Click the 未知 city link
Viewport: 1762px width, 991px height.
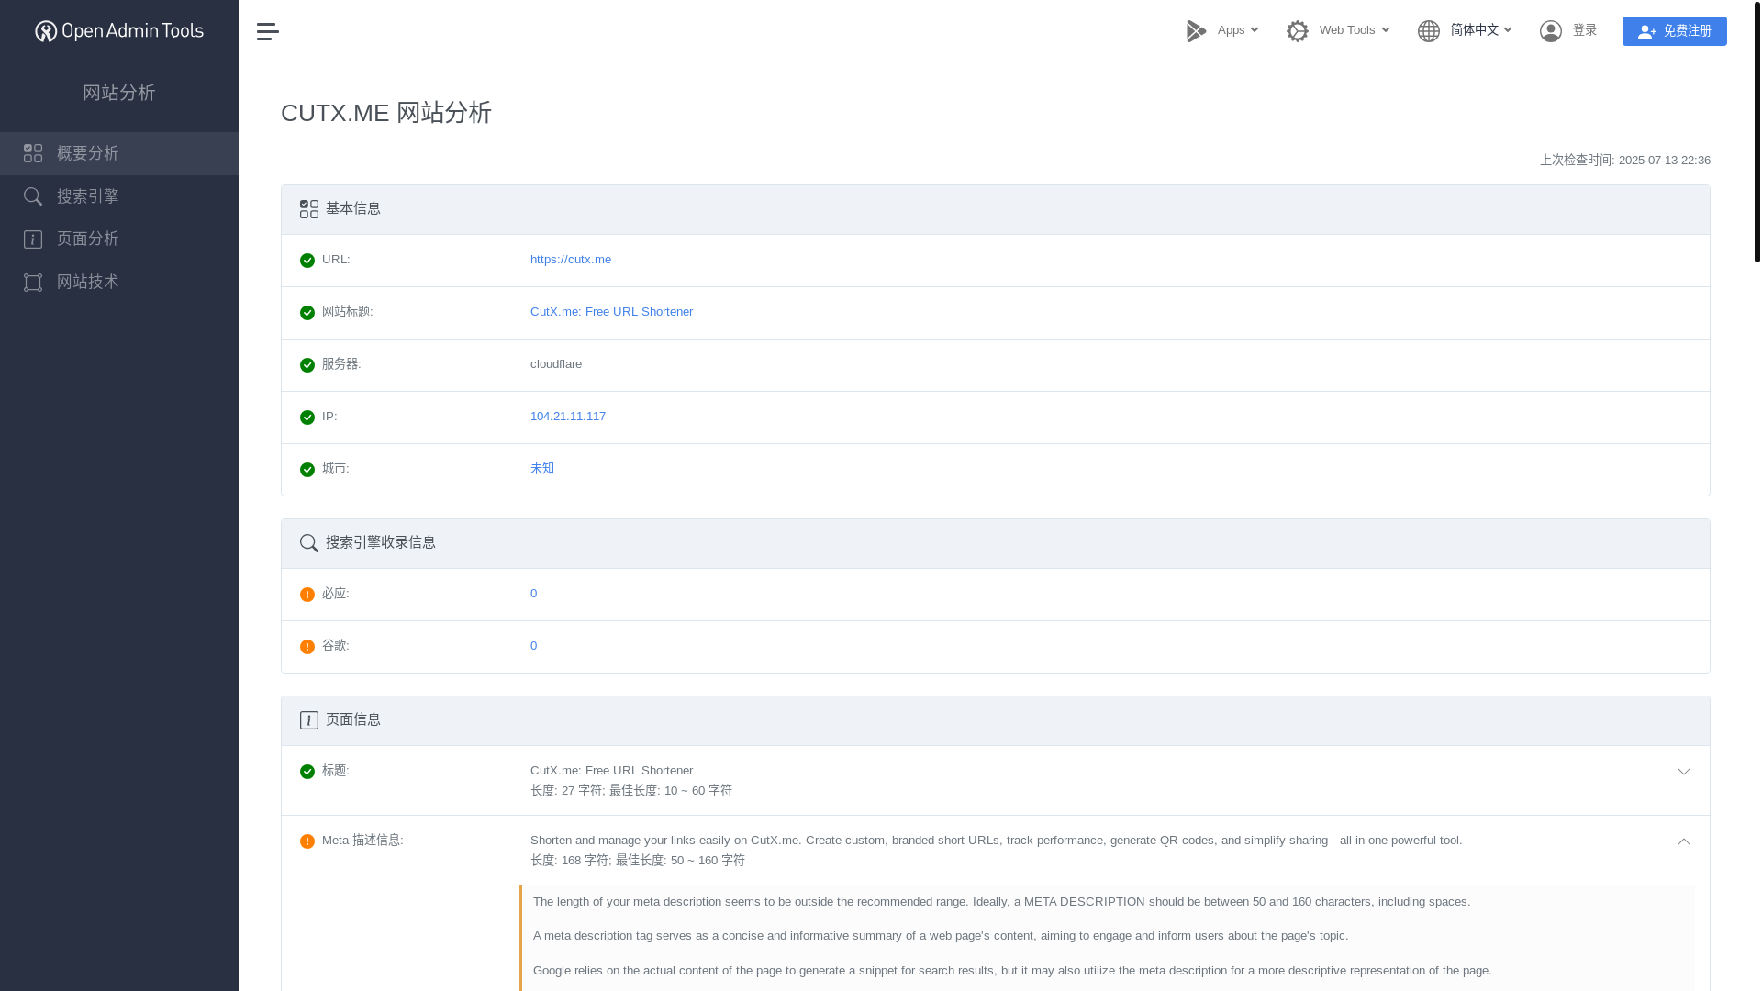[x=542, y=468]
